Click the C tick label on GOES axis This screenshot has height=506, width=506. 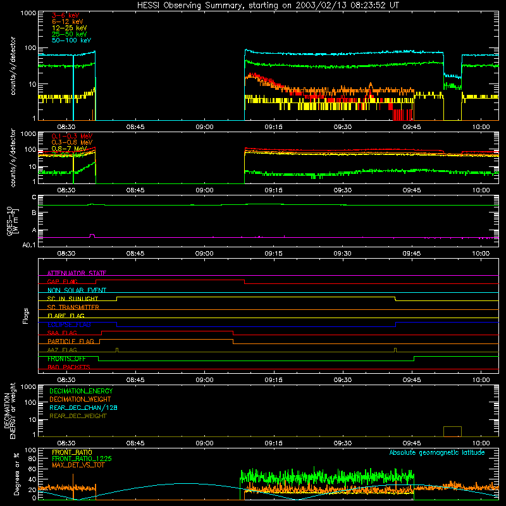[34, 197]
